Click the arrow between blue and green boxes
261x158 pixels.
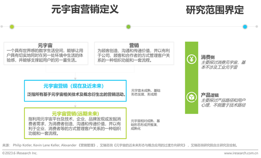(75, 106)
